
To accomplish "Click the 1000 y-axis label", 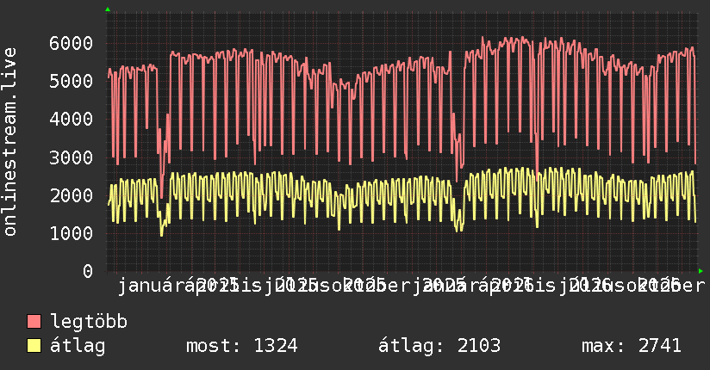I will click(x=72, y=234).
